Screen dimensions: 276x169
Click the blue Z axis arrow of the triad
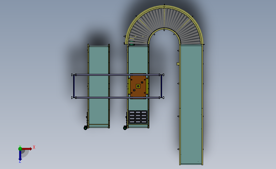pyautogui.click(x=20, y=156)
